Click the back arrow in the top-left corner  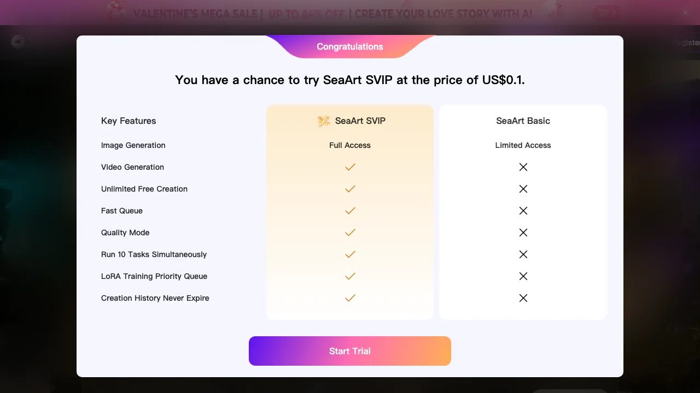pyautogui.click(x=17, y=41)
